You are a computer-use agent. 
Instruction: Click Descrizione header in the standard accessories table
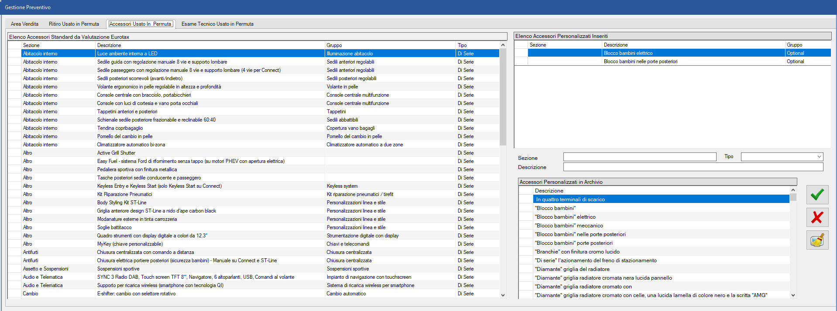[210, 45]
